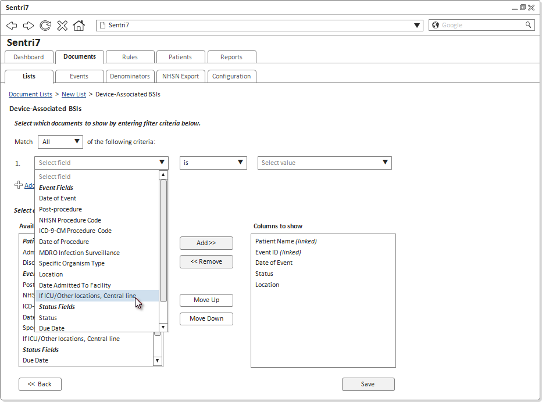Select 'Event ID (linked)' in Columns to show
Screen dimensions: 542x402
[x=278, y=253]
